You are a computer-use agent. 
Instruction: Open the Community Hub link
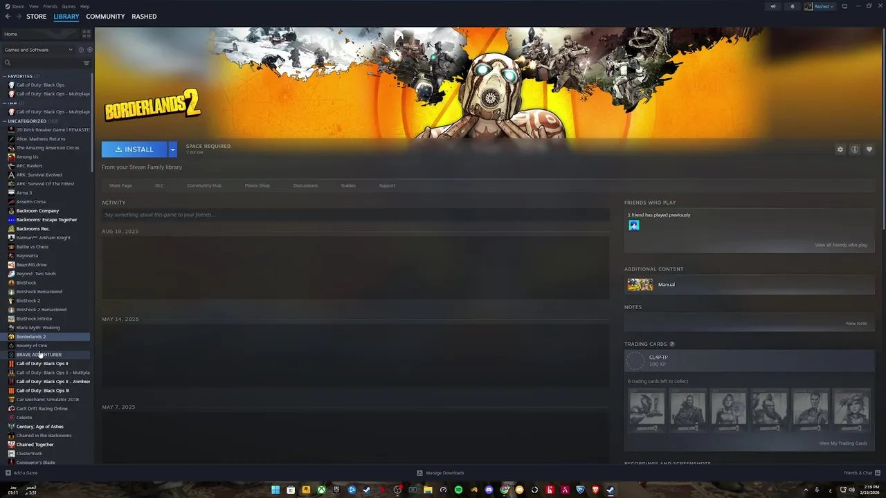point(204,185)
